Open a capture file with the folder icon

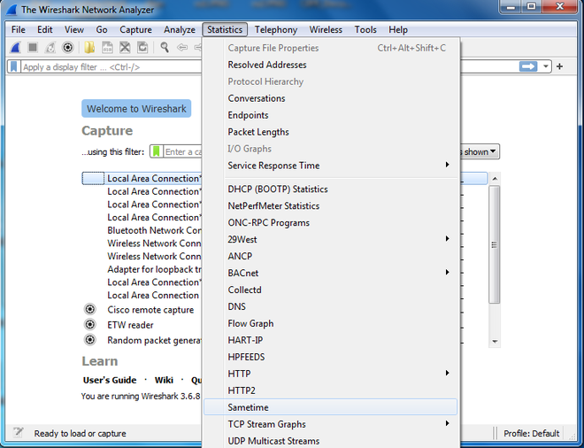click(89, 47)
